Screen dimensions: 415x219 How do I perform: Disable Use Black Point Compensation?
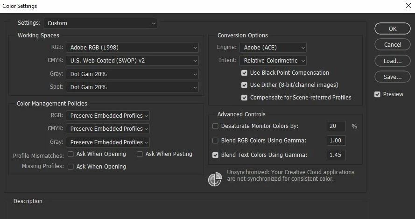(244, 73)
